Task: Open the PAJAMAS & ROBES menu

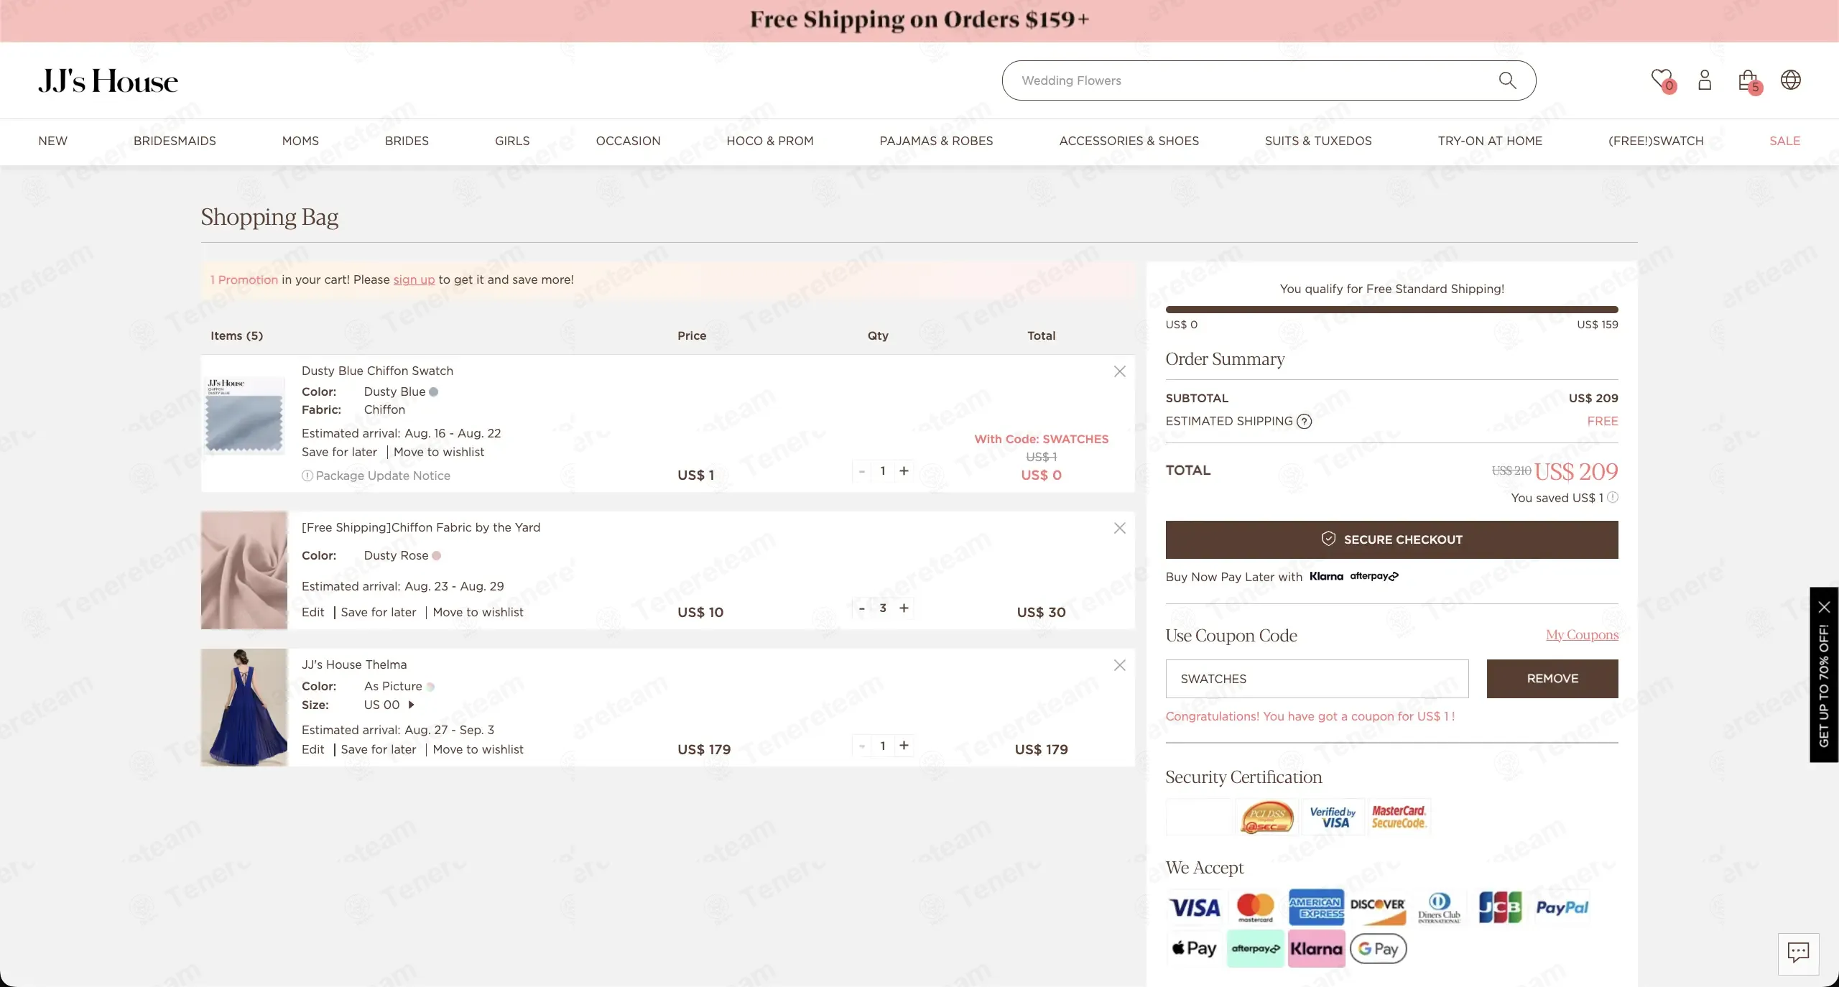Action: point(936,141)
